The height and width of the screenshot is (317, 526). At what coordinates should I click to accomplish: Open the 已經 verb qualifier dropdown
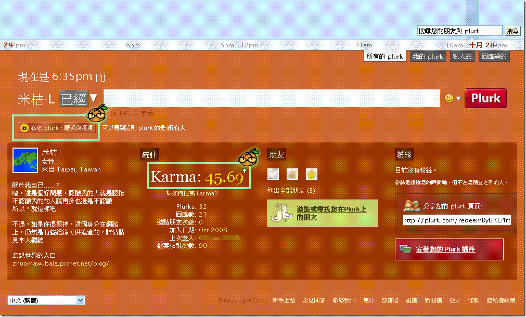[x=73, y=99]
